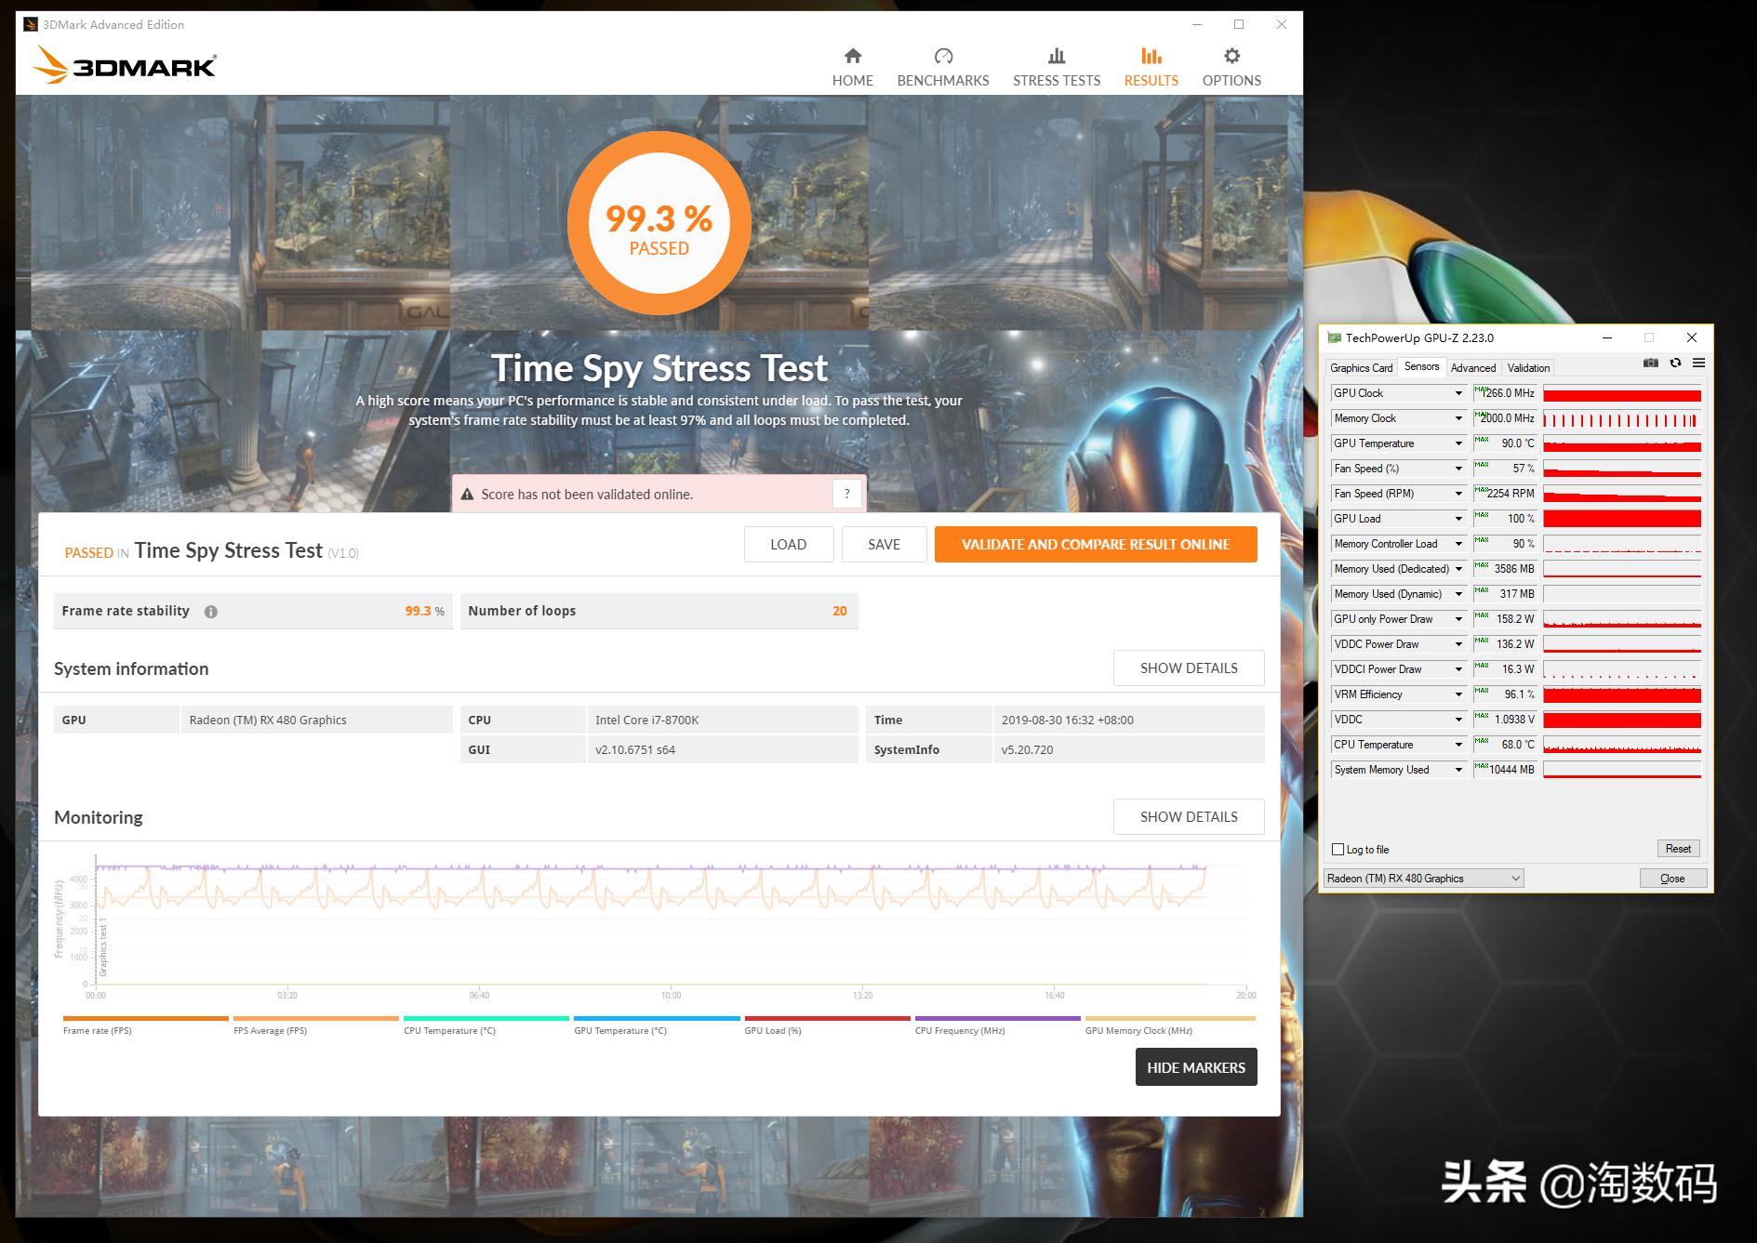Switch to the Validation tab
1757x1243 pixels.
coord(1528,368)
